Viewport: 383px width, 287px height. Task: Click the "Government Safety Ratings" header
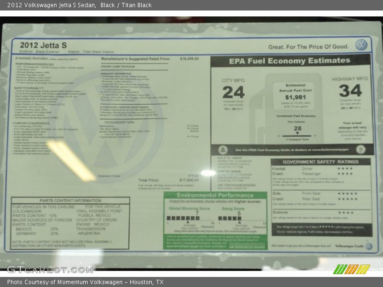click(321, 162)
